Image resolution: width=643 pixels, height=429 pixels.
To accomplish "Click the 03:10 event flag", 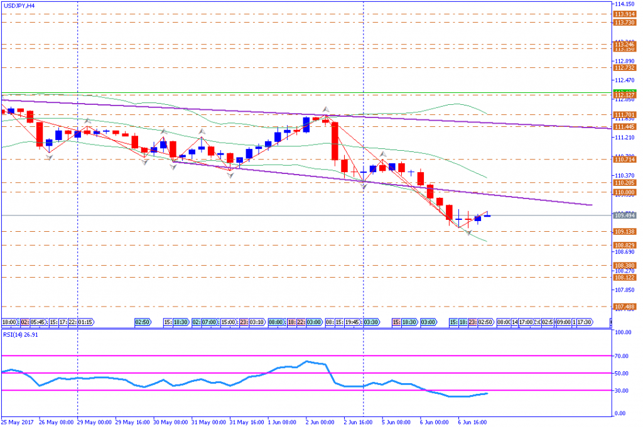I will [x=257, y=322].
